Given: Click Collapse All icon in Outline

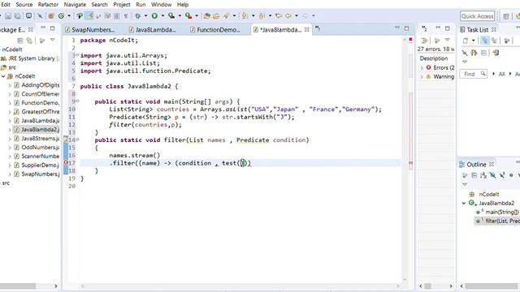Looking at the screenshot, I should click(x=474, y=175).
